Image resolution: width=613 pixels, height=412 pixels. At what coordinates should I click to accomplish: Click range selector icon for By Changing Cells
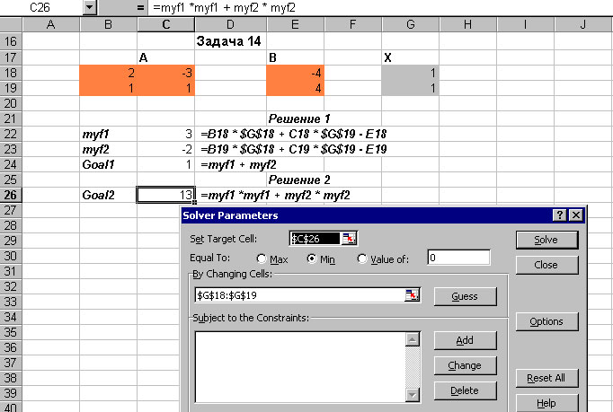tap(413, 295)
